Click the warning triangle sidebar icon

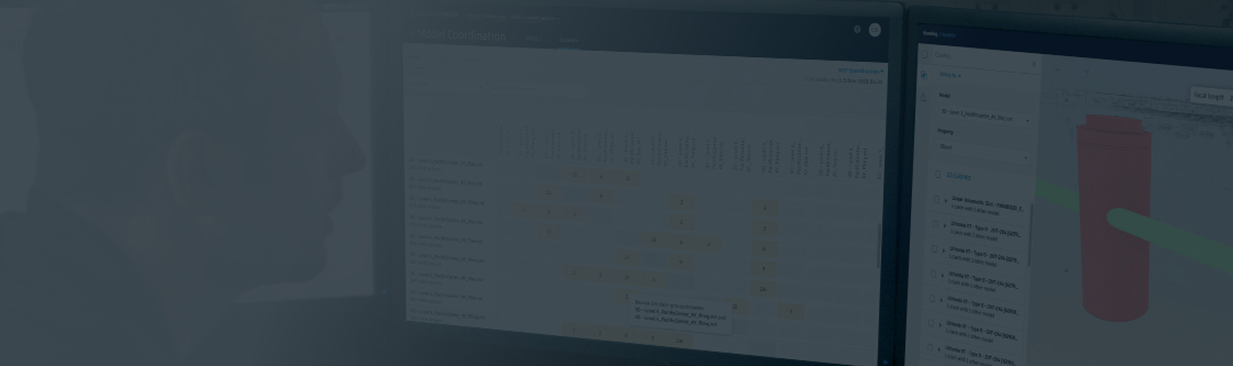[x=923, y=97]
